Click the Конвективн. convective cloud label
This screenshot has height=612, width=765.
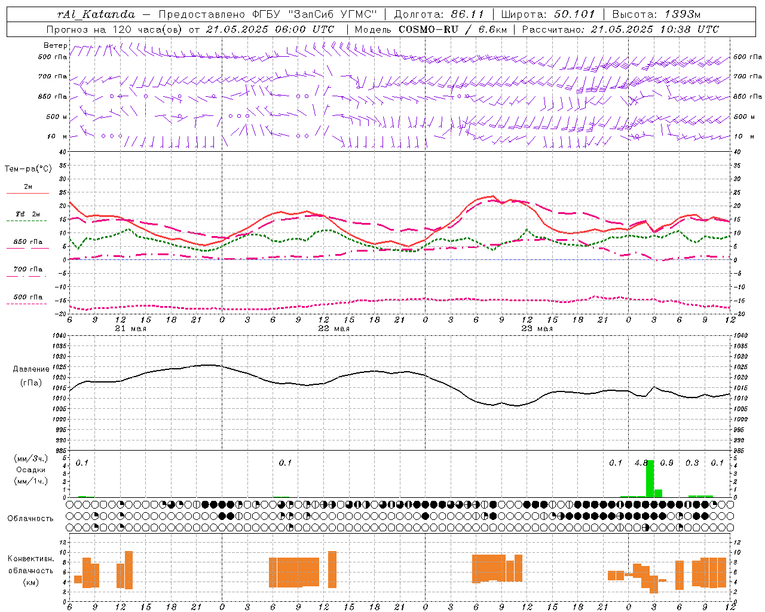coord(30,559)
